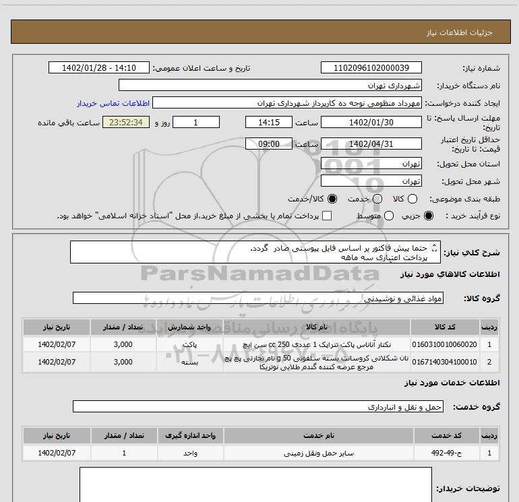This screenshot has height=502, width=519.
Task: Click the delivery province field تهران
Action: click(x=371, y=164)
